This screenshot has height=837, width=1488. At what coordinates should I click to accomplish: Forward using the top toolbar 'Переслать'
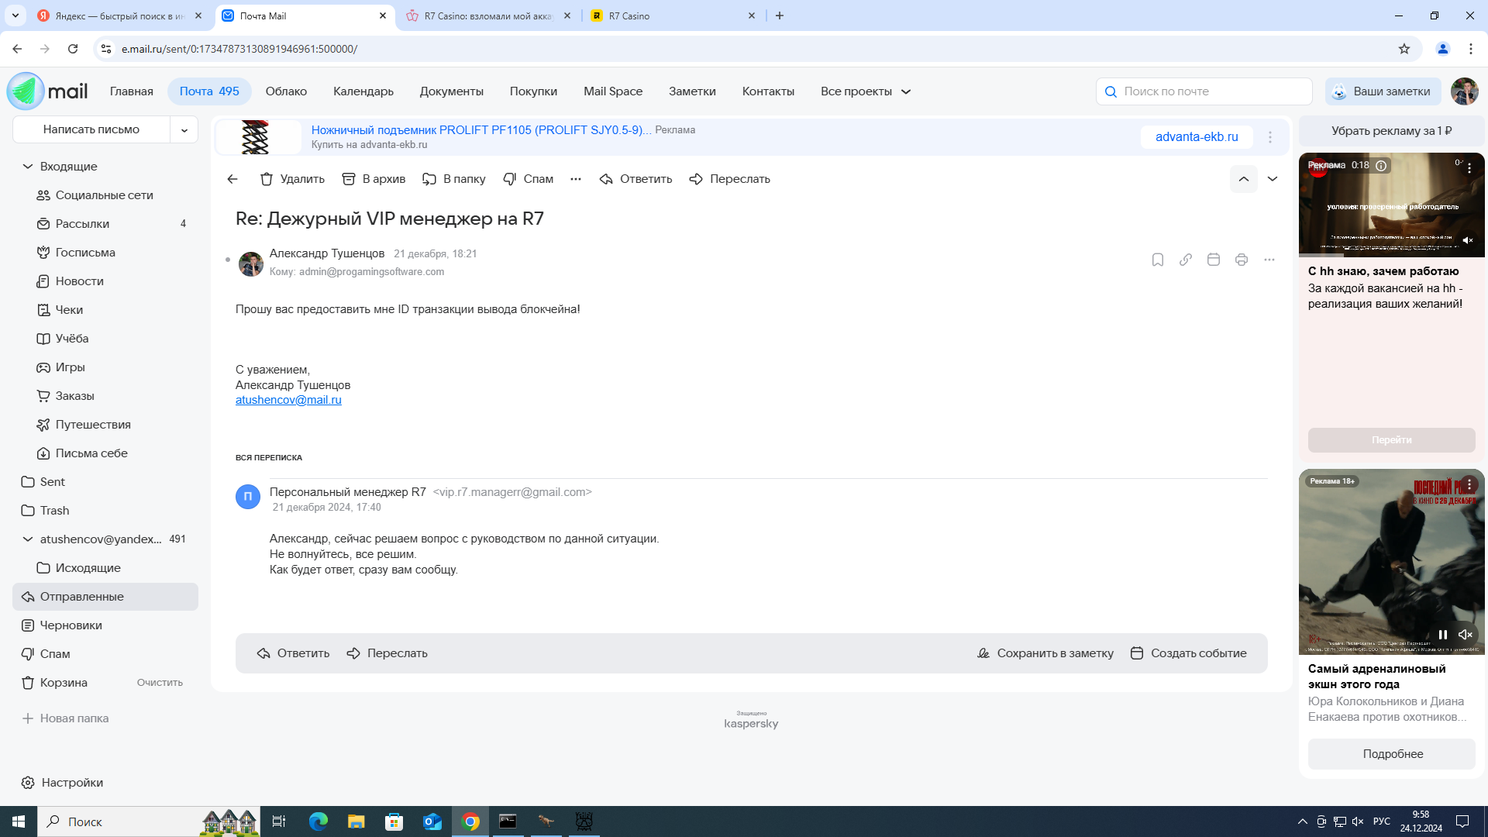pos(729,179)
